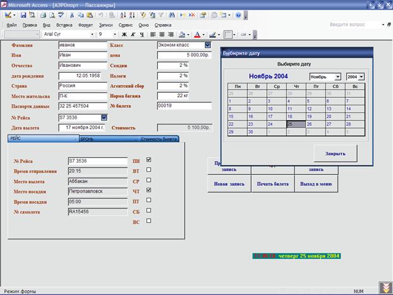
Task: Check the ВТ (Tuesday) checkbox
Action: tap(149, 170)
